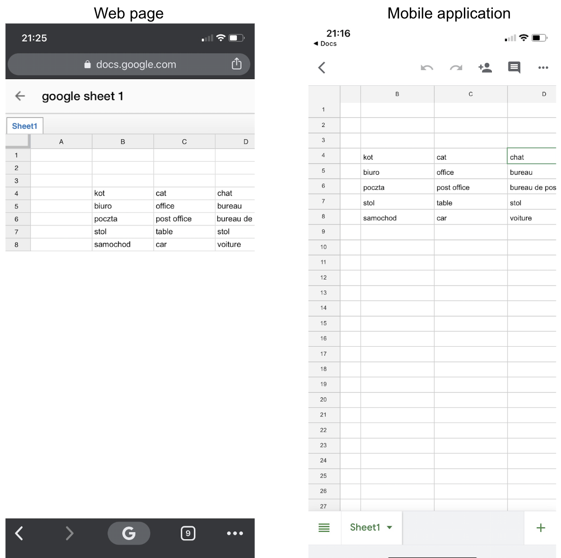Open the browser tabs counter showing 9

click(188, 533)
